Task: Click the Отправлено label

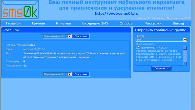Action: pyautogui.click(x=13, y=66)
